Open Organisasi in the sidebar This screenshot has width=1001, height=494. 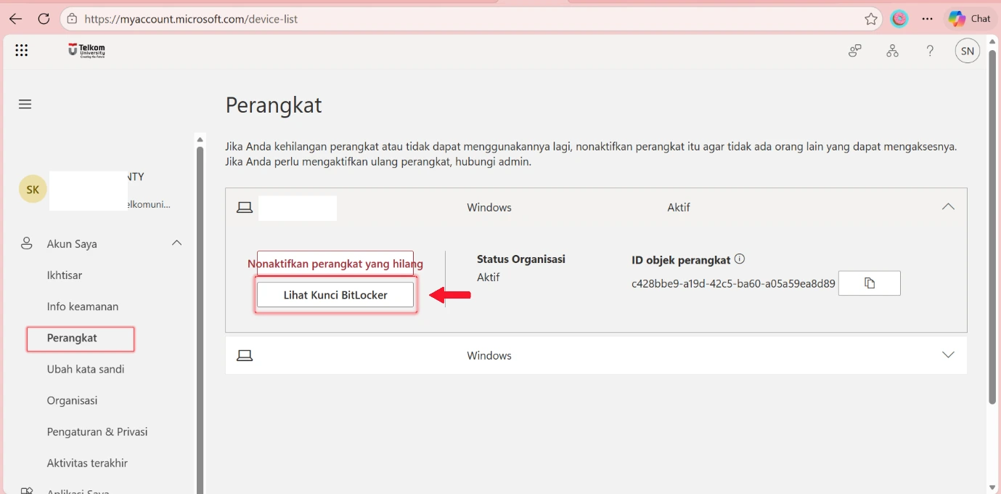point(72,400)
